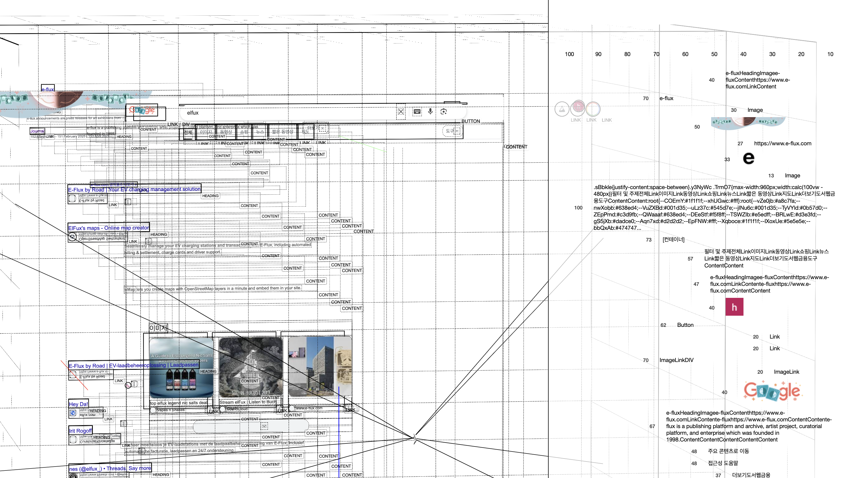
Task: Select 'https://www.e-flux.com' text in right panel
Action: (783, 143)
